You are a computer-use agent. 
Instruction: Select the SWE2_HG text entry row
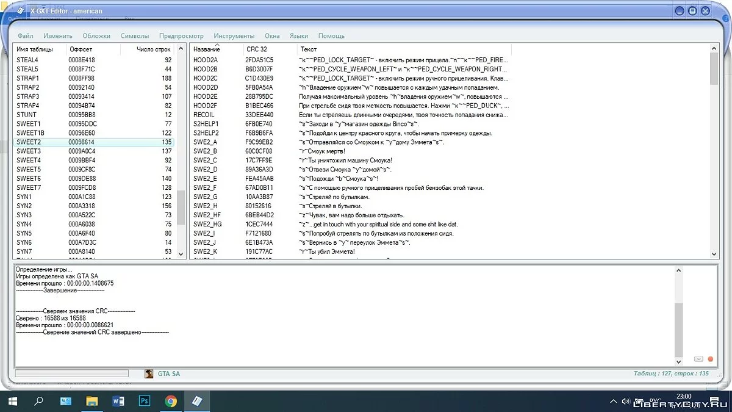207,224
